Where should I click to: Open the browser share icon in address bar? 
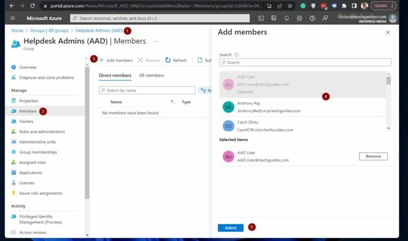(x=280, y=6)
